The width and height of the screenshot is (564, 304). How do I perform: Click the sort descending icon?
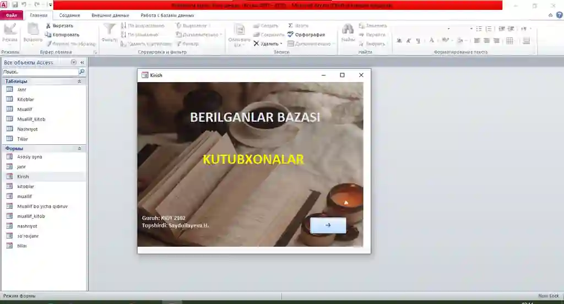123,35
